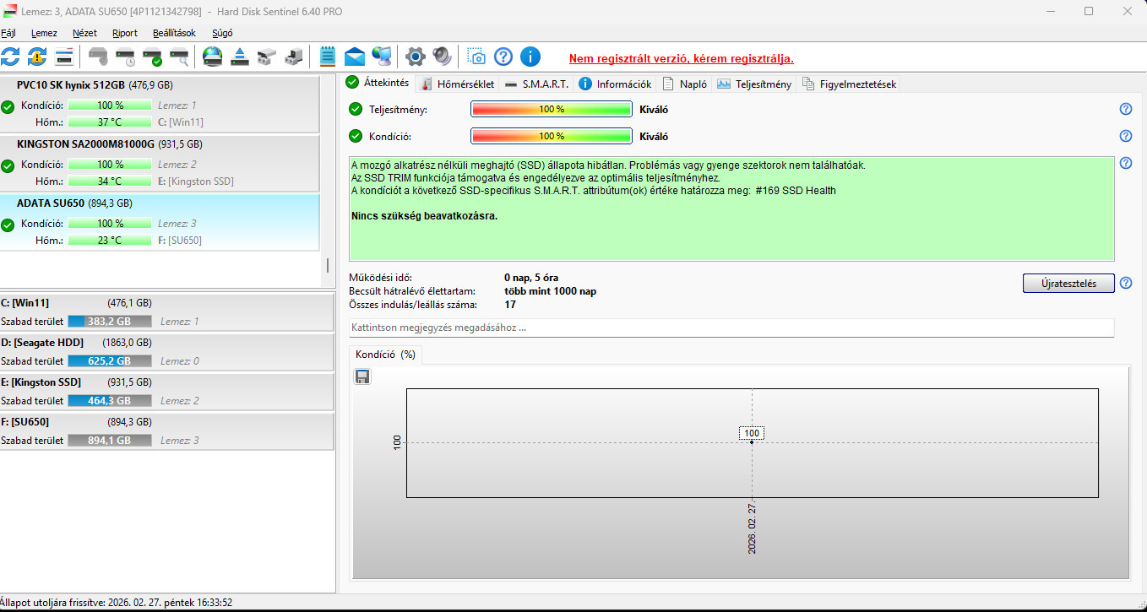Switch to the Napló tab
The width and height of the screenshot is (1147, 612).
point(685,84)
